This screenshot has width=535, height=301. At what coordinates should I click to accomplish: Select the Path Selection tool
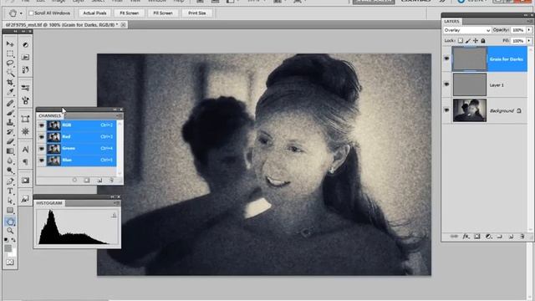click(x=10, y=201)
